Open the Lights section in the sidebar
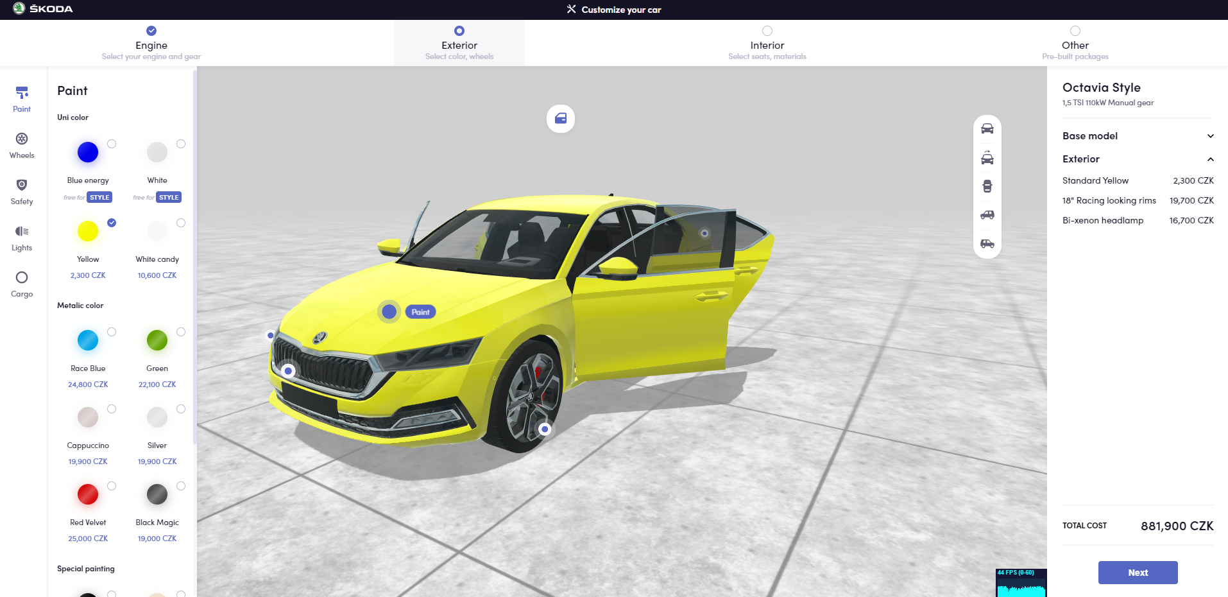1228x597 pixels. coord(22,238)
